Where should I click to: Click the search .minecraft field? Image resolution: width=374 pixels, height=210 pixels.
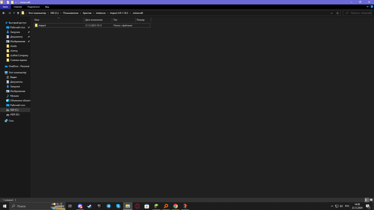point(357,13)
